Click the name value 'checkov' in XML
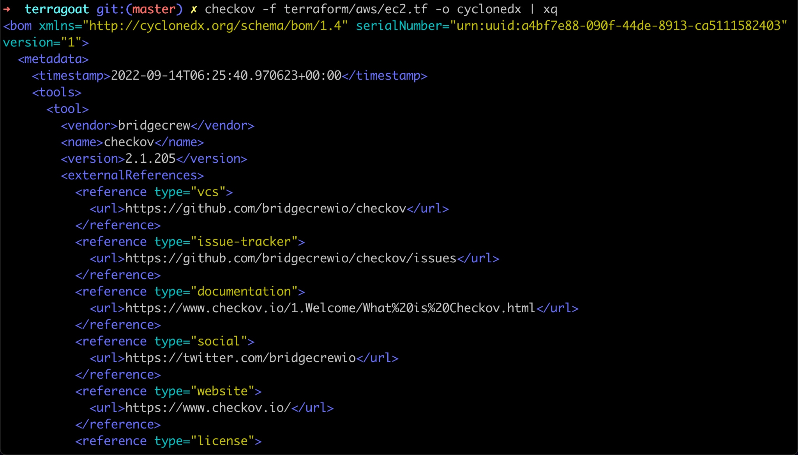Screen dimensions: 798x455 click(129, 142)
